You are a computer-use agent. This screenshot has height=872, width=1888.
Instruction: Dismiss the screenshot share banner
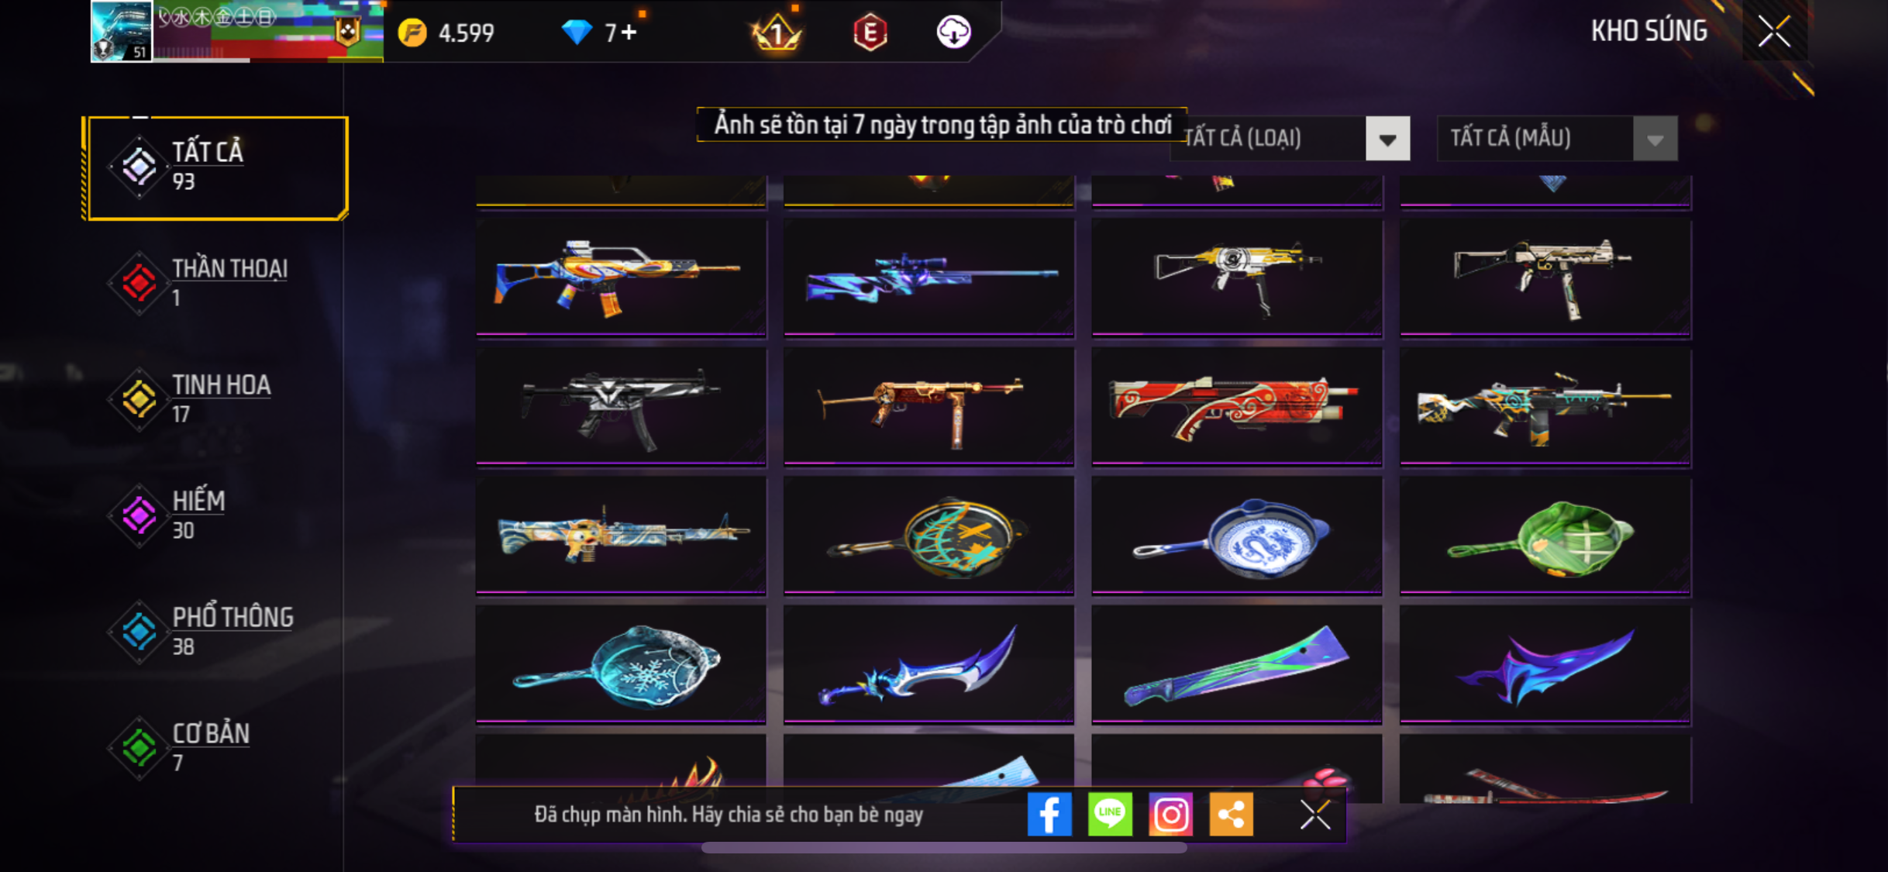tap(1315, 815)
